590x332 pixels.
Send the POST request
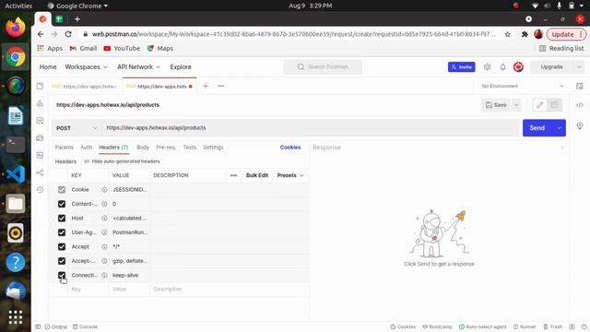(x=537, y=128)
